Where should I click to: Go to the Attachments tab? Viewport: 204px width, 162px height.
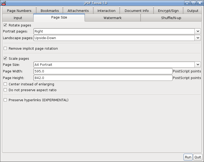click(78, 11)
